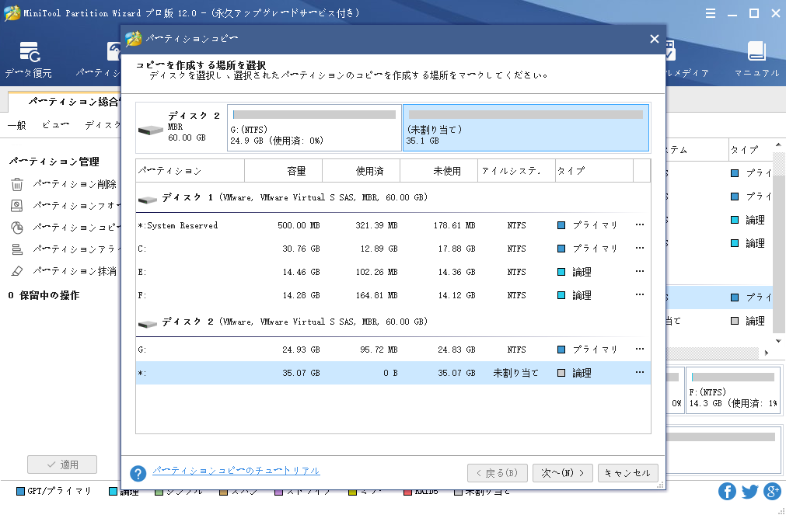
Task: Open the options menu for partition G:
Action: point(640,349)
